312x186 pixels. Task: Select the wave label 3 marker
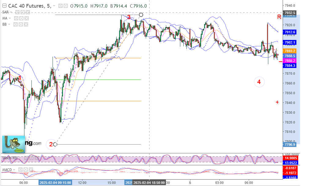tap(129, 17)
